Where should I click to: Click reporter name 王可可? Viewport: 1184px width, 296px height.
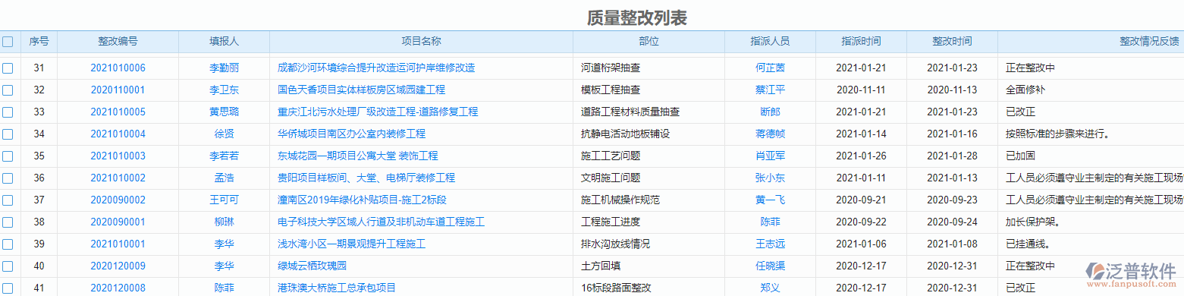click(x=224, y=200)
